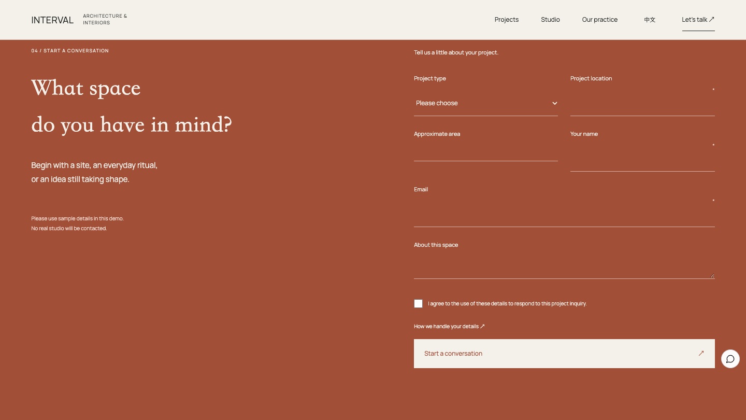
Task: Click the 'ARCHITECTURE & INTERIORS' tagline
Action: coord(105,19)
